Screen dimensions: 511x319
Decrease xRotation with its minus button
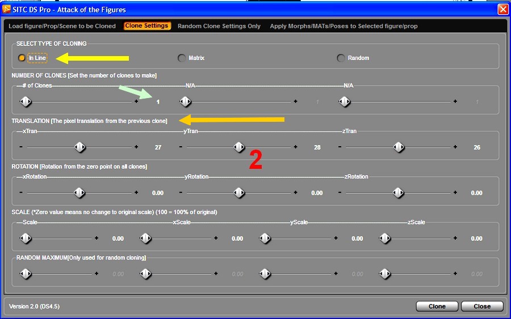(x=21, y=193)
